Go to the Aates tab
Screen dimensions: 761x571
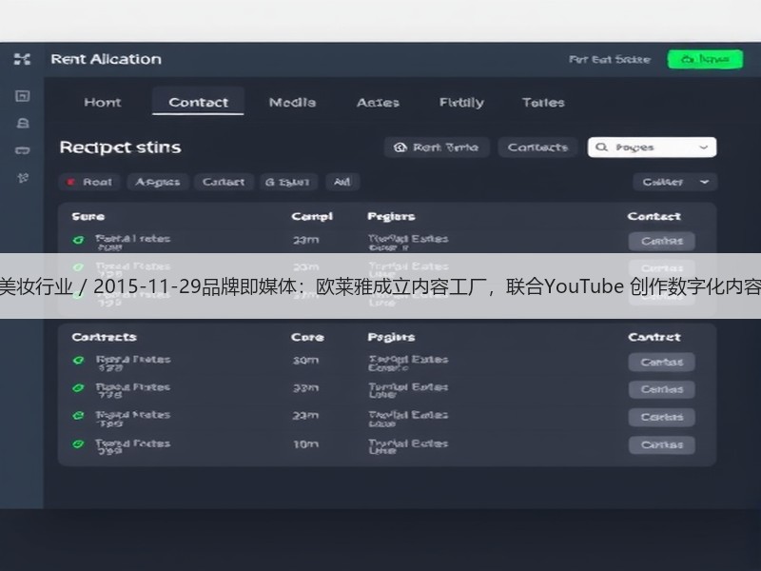[378, 103]
